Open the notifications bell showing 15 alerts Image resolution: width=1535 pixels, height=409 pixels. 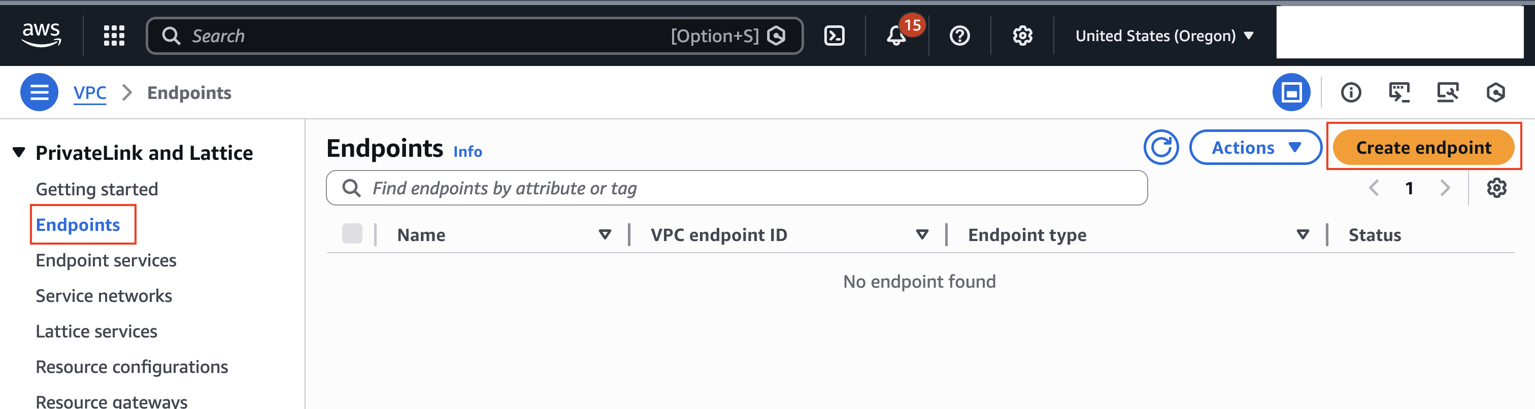tap(895, 36)
